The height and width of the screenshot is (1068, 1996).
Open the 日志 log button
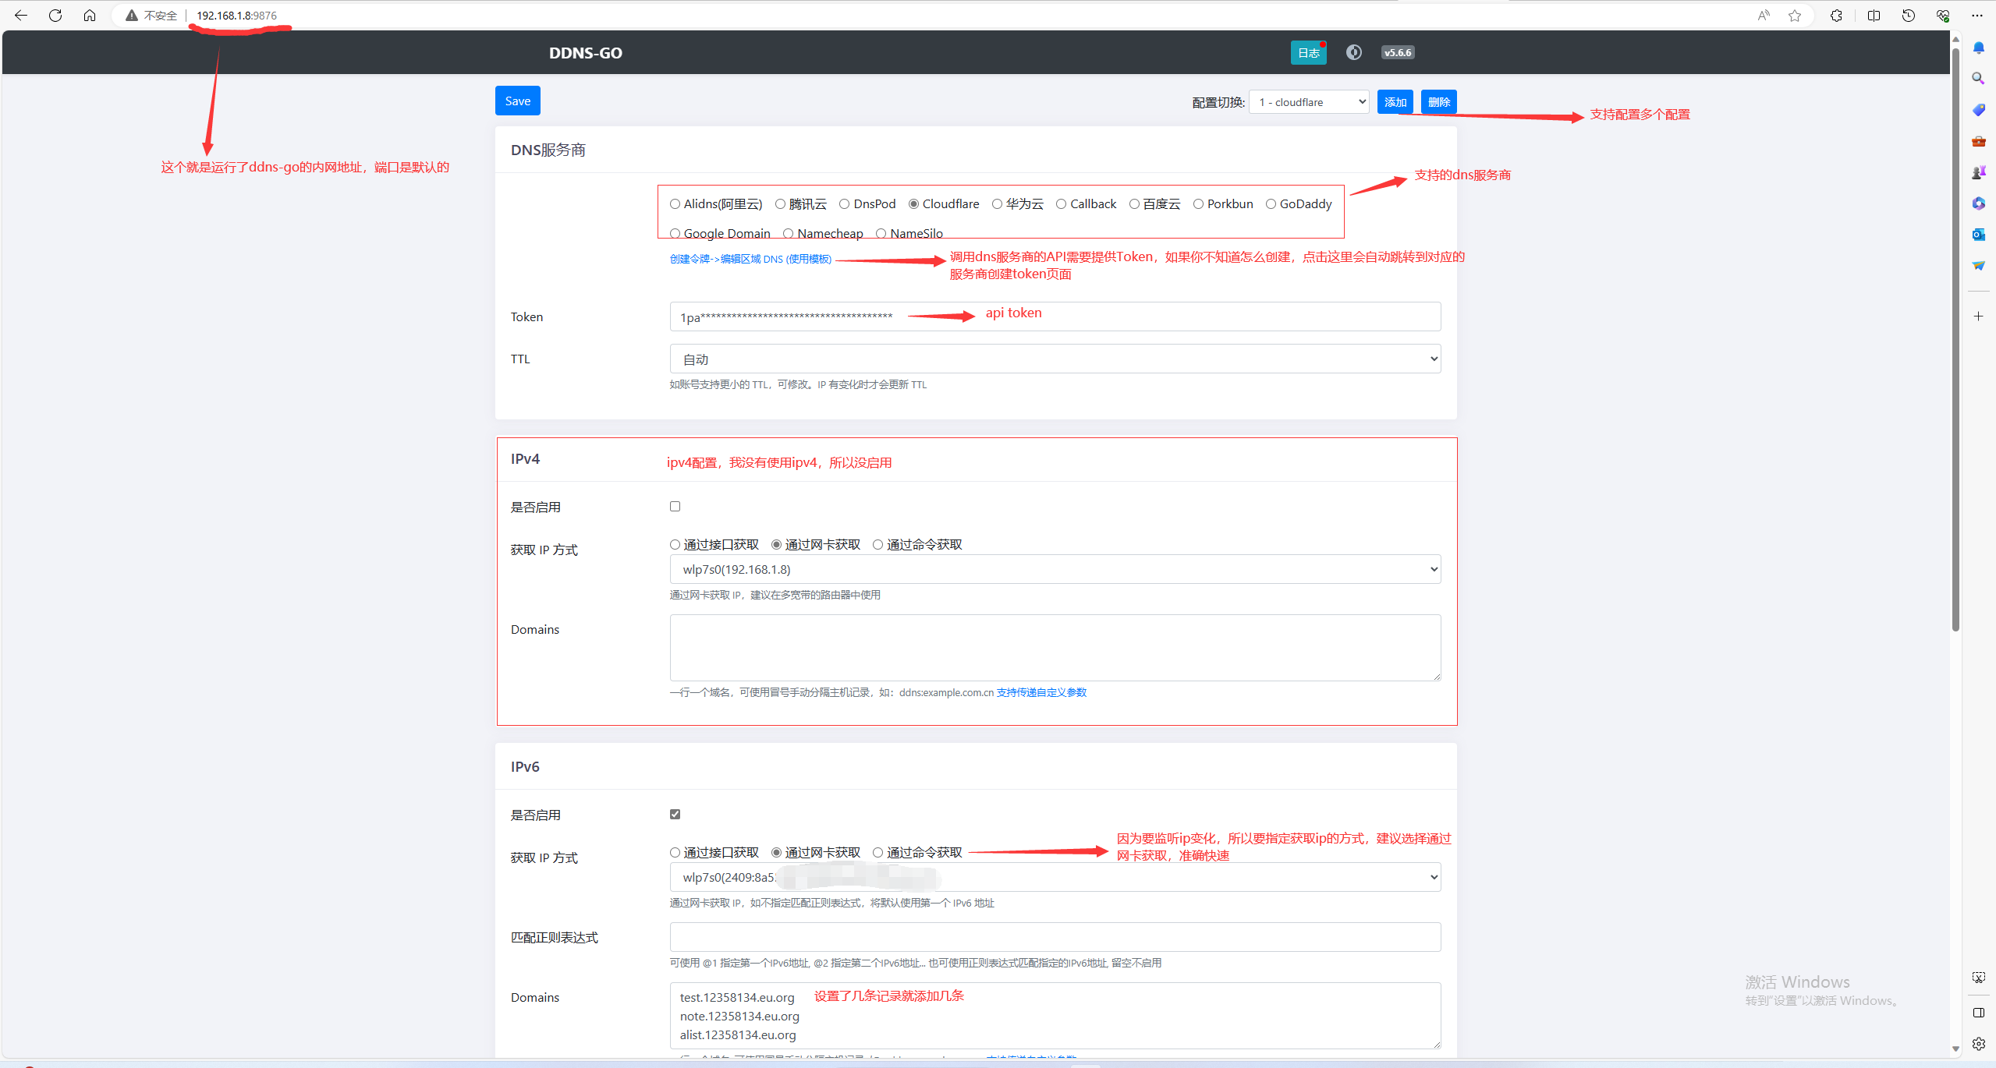(x=1308, y=53)
